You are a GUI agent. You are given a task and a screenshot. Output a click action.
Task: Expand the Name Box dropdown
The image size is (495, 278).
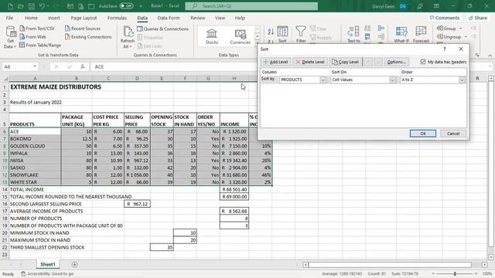(35, 66)
